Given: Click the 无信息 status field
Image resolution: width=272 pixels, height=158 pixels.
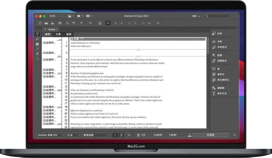Looking at the screenshot, I should pos(210,135).
